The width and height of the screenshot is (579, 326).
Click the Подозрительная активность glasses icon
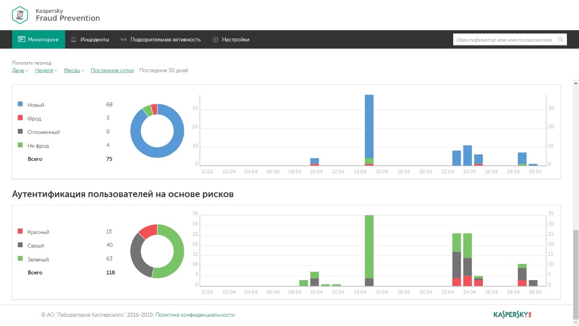click(124, 40)
